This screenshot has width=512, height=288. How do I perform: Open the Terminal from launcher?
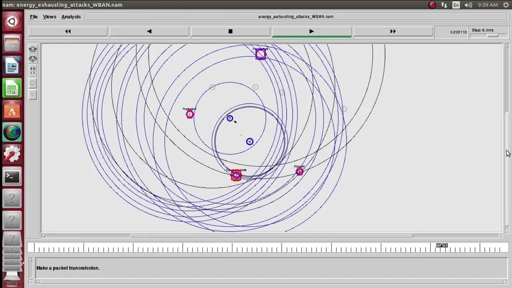12,176
